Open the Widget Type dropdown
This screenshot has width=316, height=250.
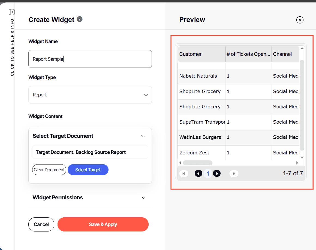coord(90,95)
